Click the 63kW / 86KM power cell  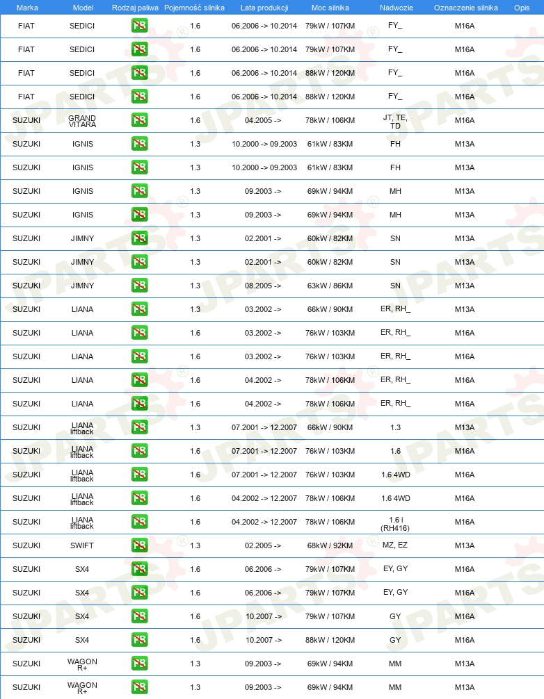(330, 286)
